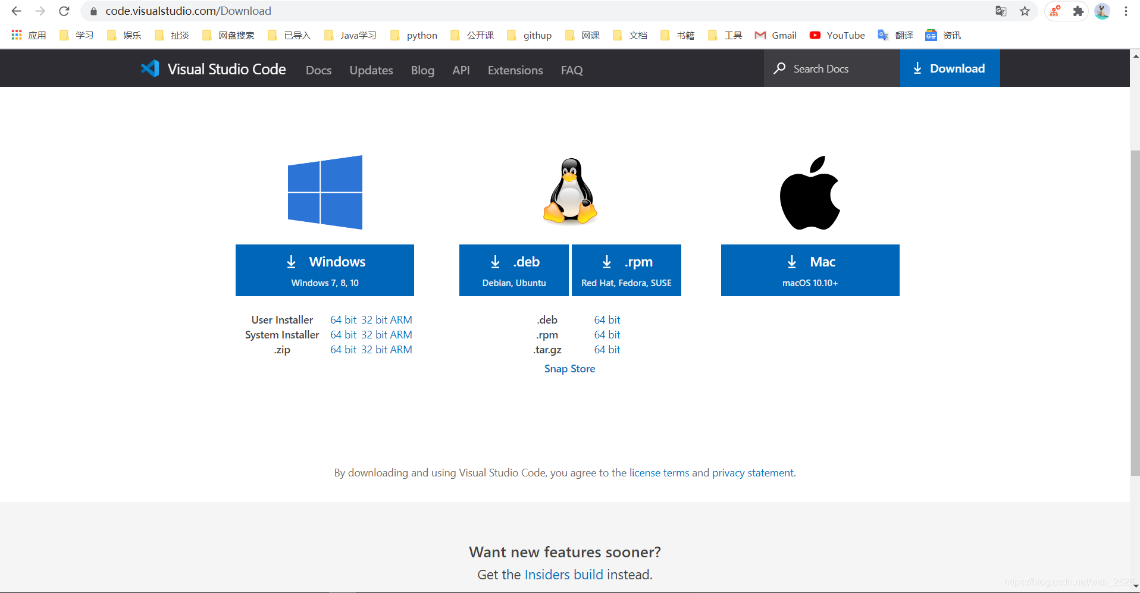Open the extensions puzzle icon
The width and height of the screenshot is (1140, 593).
click(1078, 11)
